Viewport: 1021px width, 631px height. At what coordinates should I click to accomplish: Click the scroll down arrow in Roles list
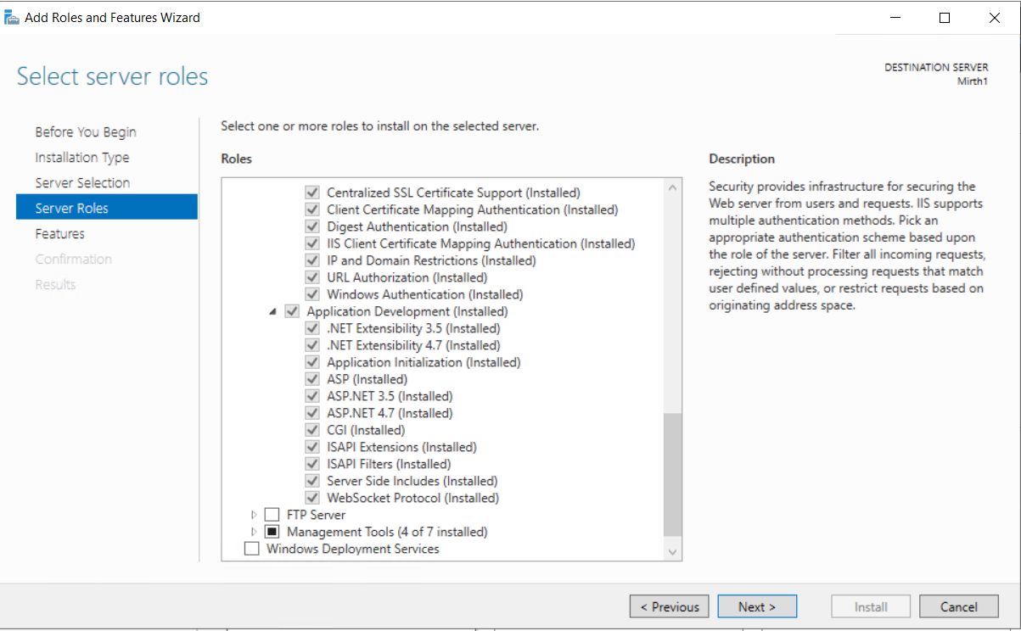(x=673, y=552)
